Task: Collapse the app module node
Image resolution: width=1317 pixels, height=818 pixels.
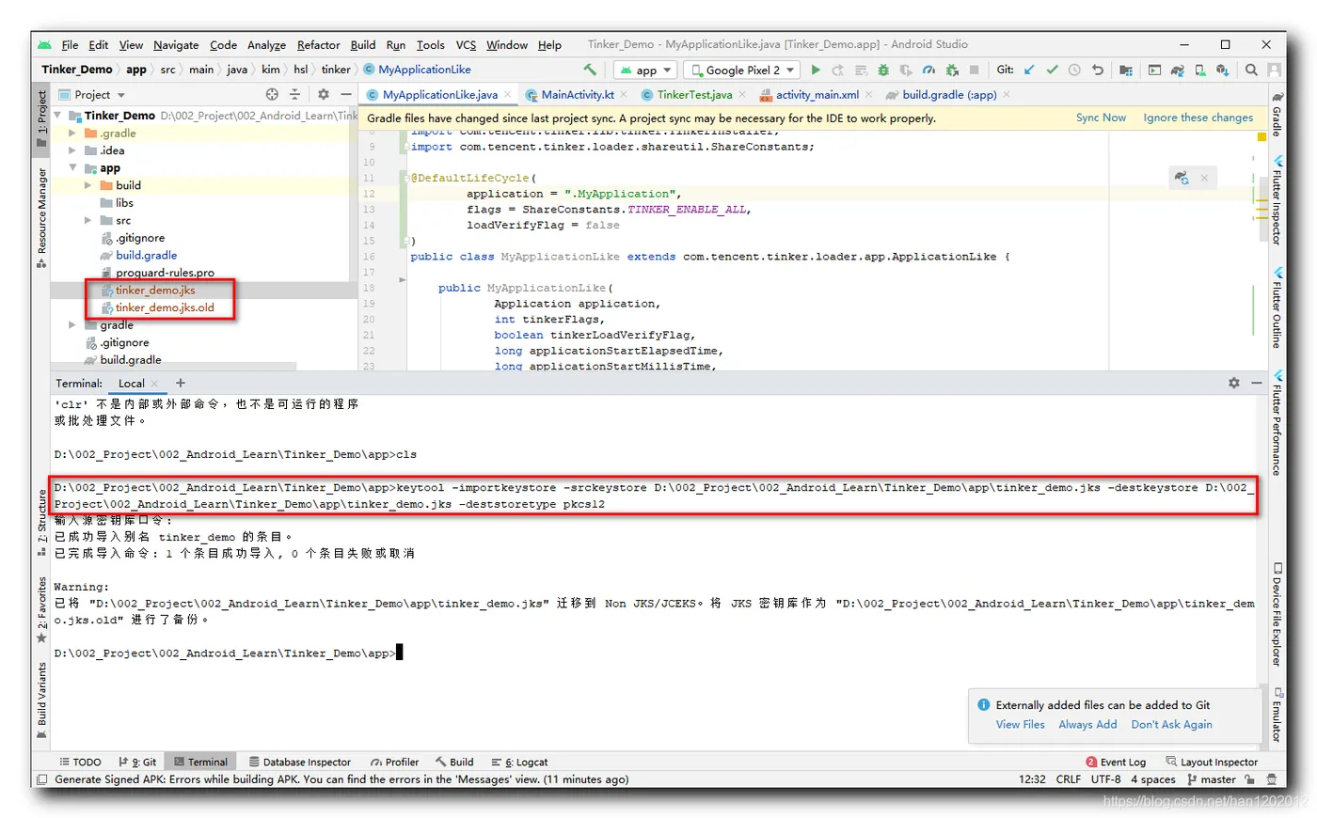Action: [72, 168]
